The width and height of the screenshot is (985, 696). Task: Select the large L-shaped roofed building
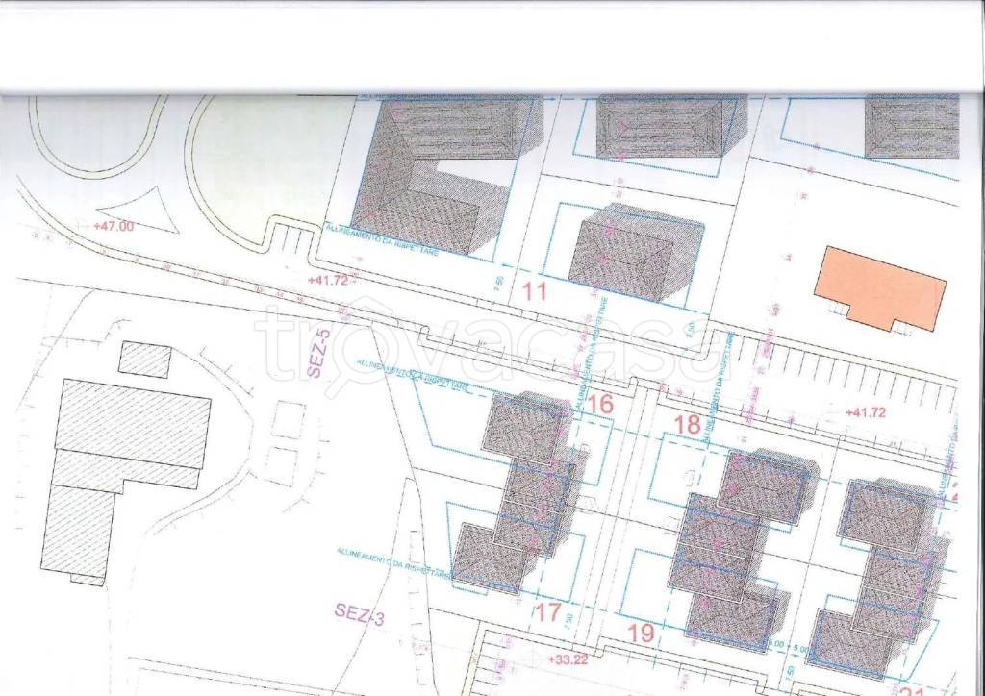(433, 173)
